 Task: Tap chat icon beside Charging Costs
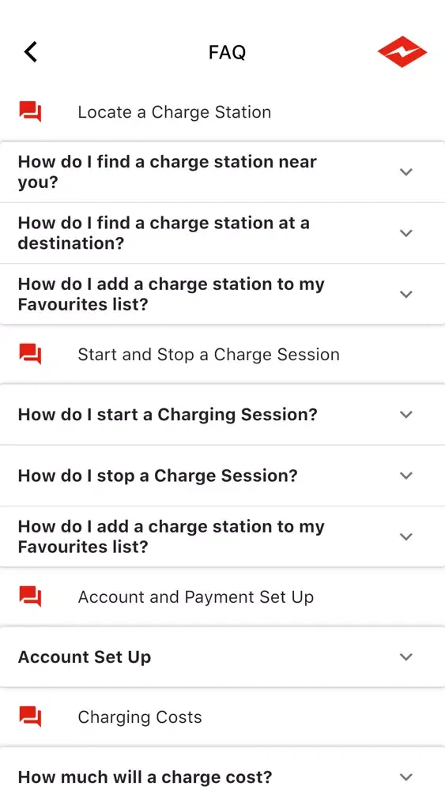(30, 717)
